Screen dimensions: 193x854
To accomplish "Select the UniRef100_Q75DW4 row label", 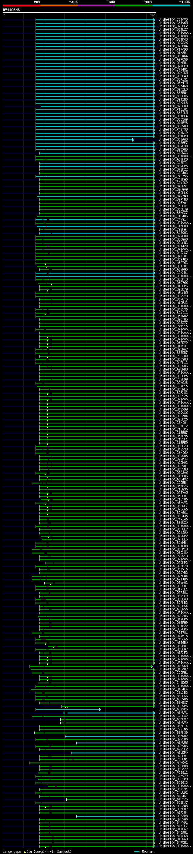I will pos(173,576).
